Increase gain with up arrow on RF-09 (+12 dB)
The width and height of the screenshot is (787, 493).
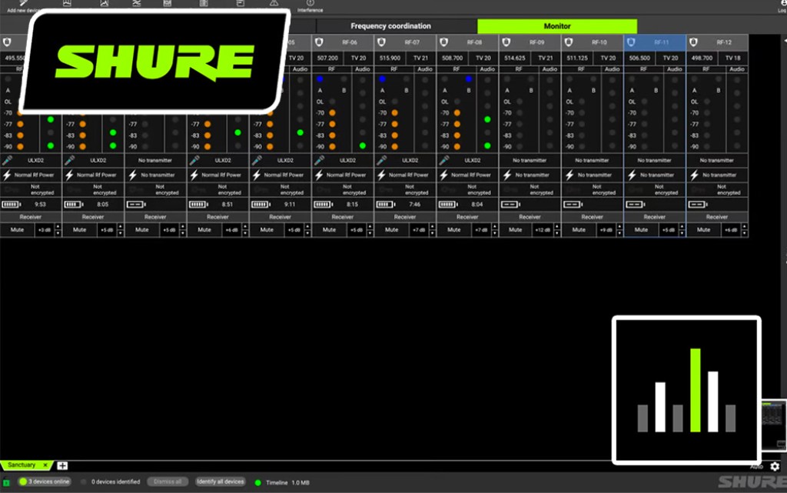point(557,228)
